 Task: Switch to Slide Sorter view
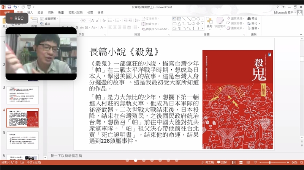(241, 162)
